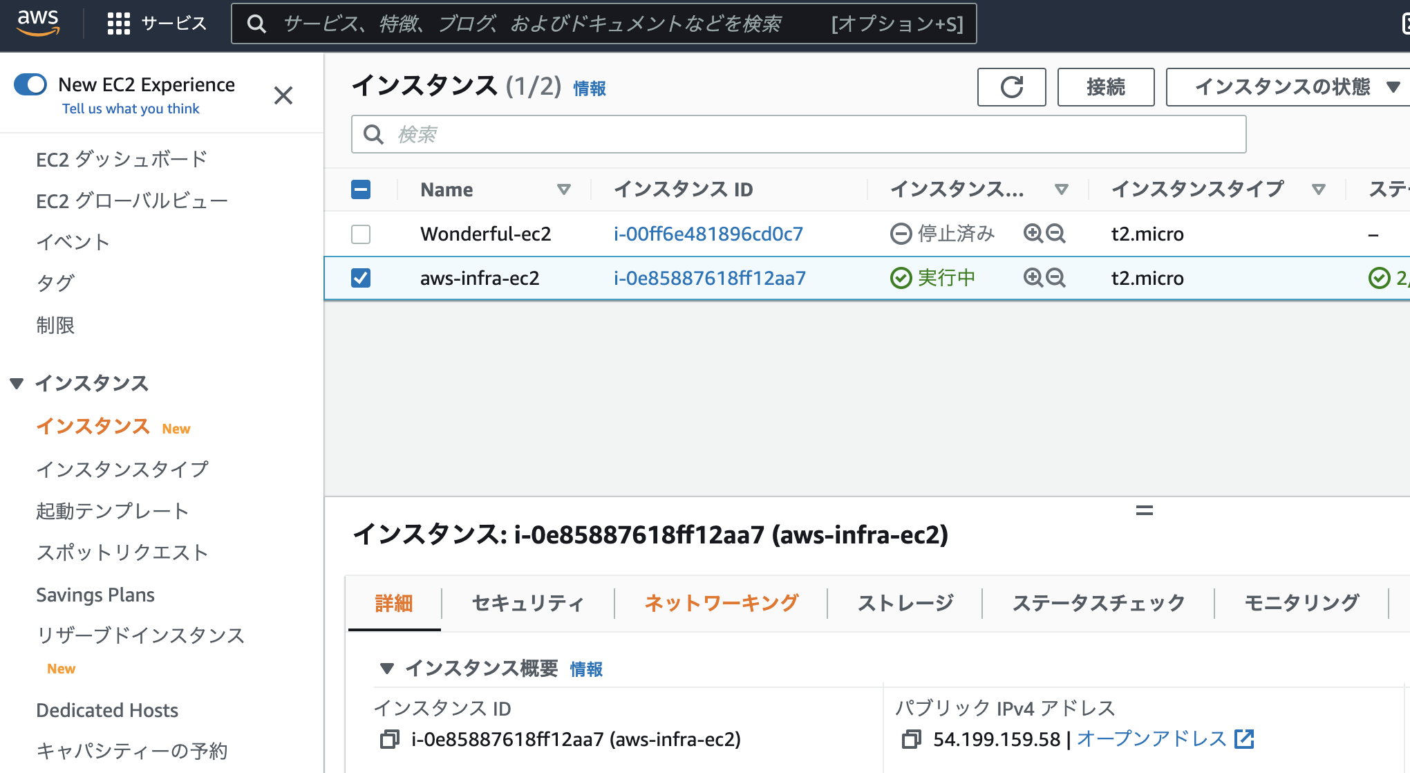Image resolution: width=1410 pixels, height=773 pixels.
Task: Uncheck the aws-infra-ec2 instance row
Action: [360, 278]
